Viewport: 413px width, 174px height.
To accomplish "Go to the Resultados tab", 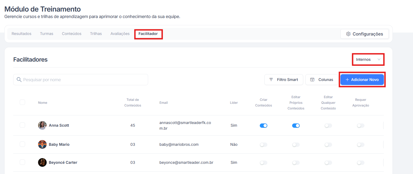I will tap(21, 34).
